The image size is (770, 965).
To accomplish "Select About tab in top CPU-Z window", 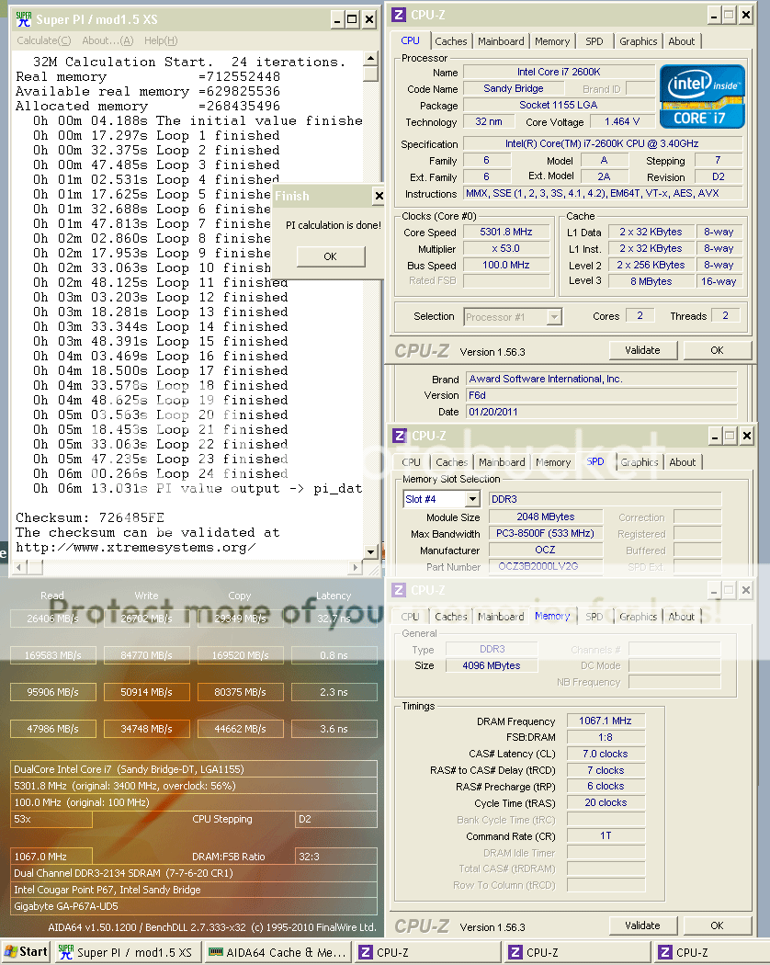I will click(682, 41).
